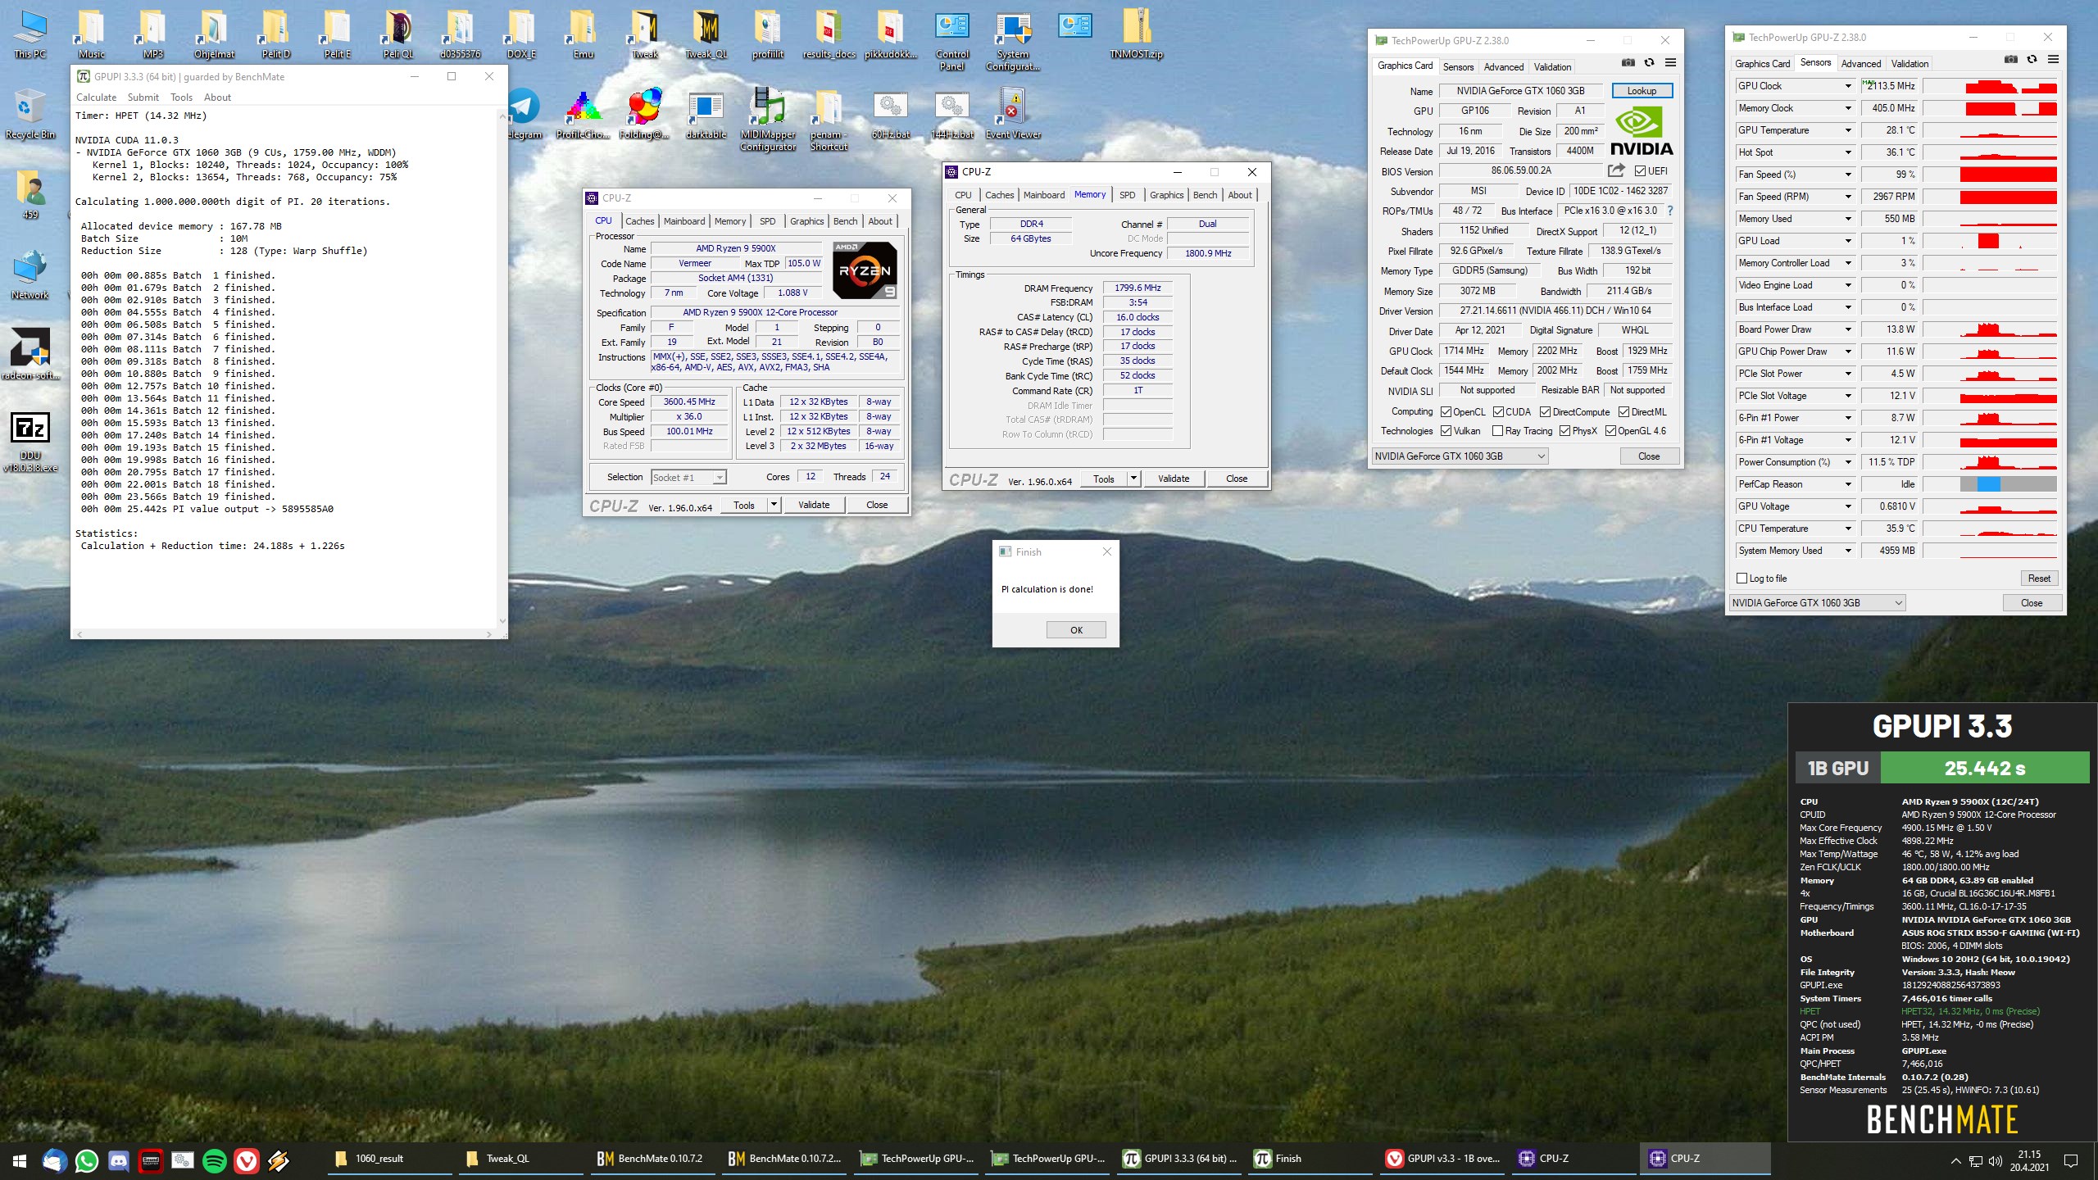Viewport: 2098px width, 1180px height.
Task: Open the TNMOST.zip archive icon
Action: (1136, 34)
